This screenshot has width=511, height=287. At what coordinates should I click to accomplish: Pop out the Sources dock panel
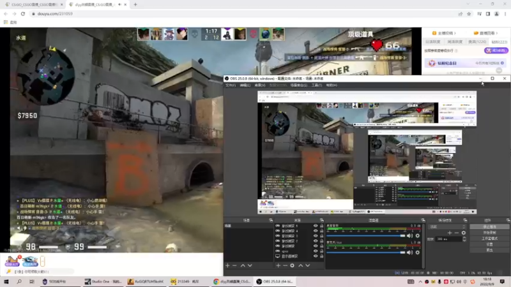click(x=322, y=220)
